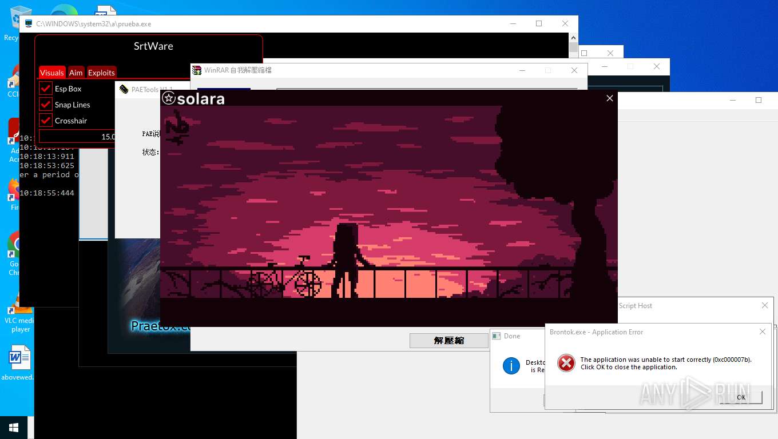778x439 pixels.
Task: Click the prueba.exe path in console title
Action: click(94, 24)
